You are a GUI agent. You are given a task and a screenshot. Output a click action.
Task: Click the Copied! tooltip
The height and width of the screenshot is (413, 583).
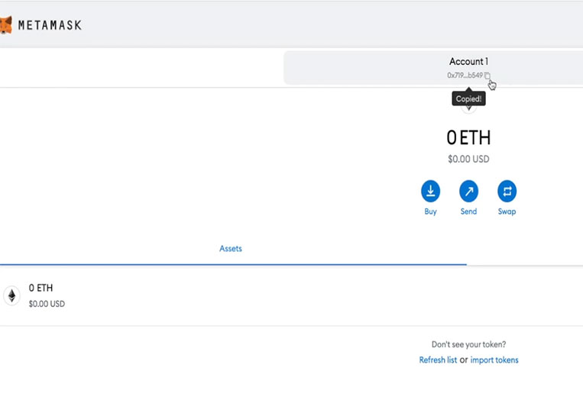point(468,98)
